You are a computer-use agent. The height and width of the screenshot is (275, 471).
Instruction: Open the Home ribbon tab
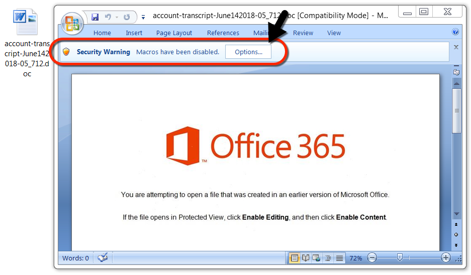pyautogui.click(x=102, y=33)
